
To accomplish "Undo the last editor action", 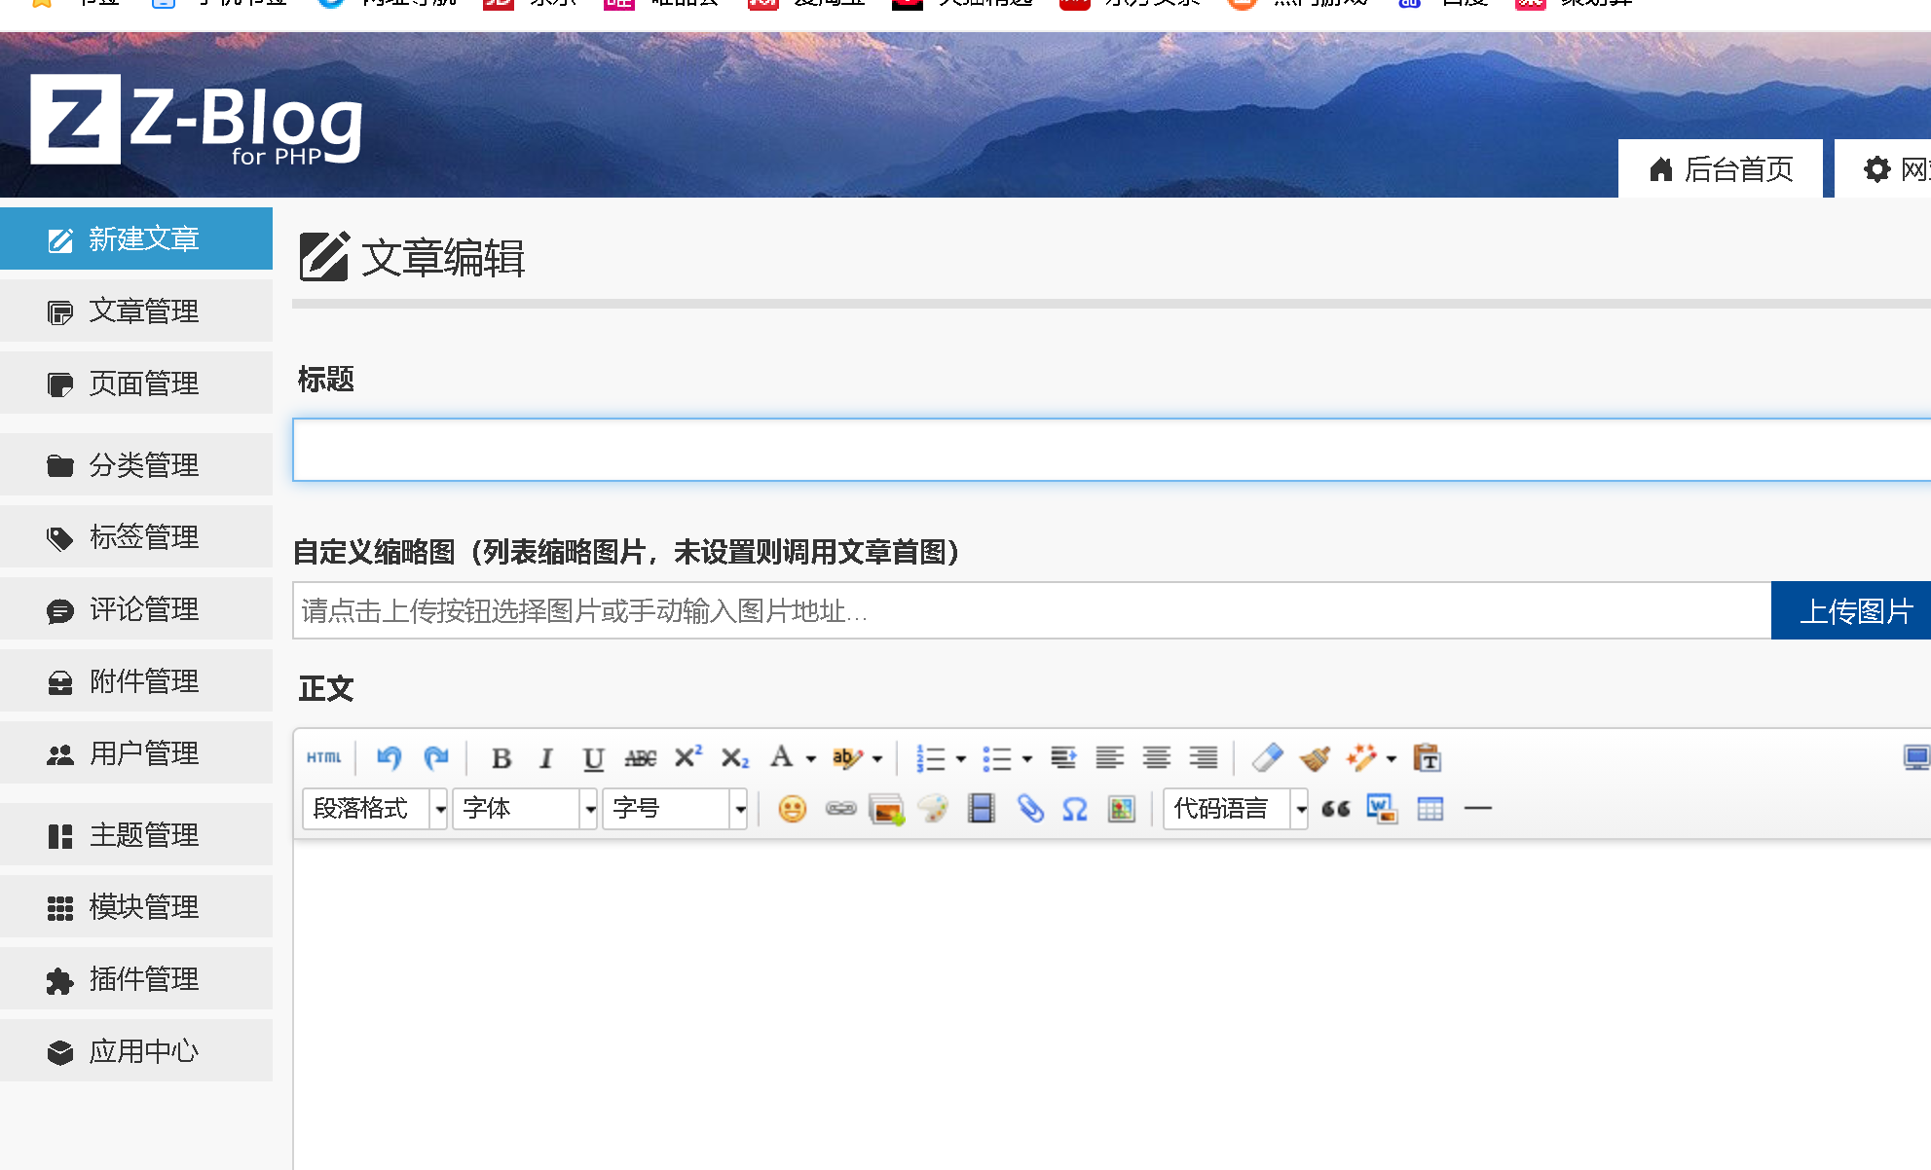I will click(389, 757).
